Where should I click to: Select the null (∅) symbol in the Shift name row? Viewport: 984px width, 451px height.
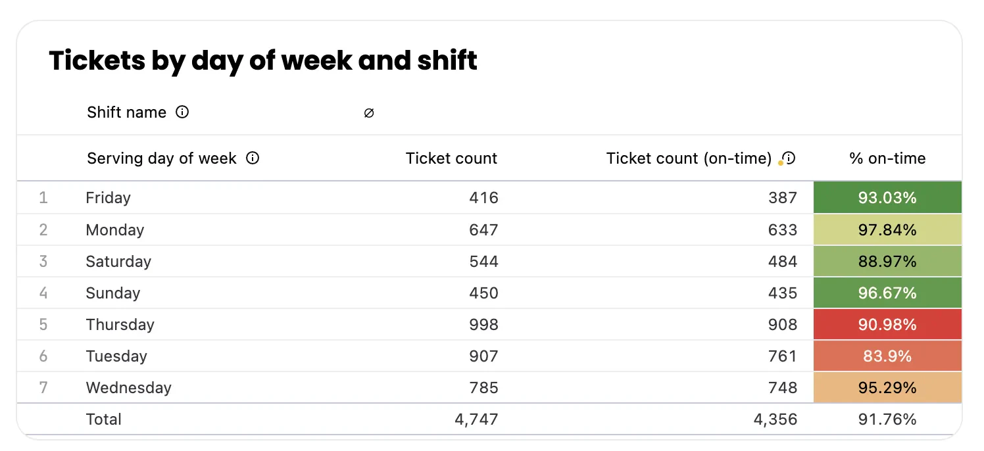point(369,113)
